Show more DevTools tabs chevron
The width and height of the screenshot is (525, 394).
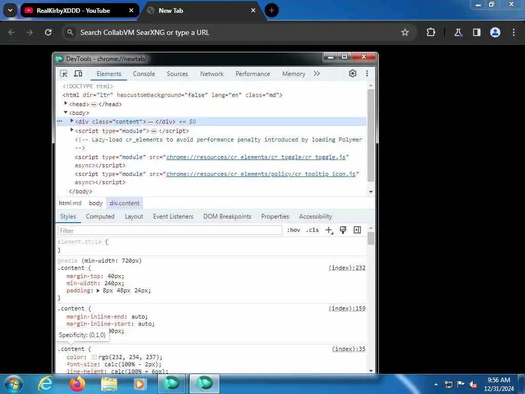[x=317, y=74]
